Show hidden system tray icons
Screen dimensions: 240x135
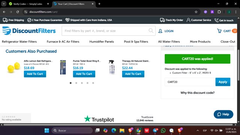pyautogui.click(x=198, y=130)
